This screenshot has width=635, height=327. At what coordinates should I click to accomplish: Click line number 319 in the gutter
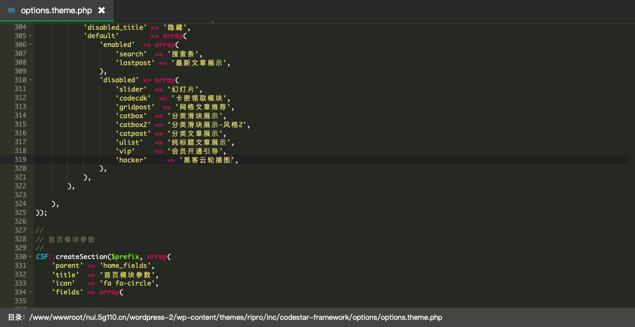[x=20, y=160]
